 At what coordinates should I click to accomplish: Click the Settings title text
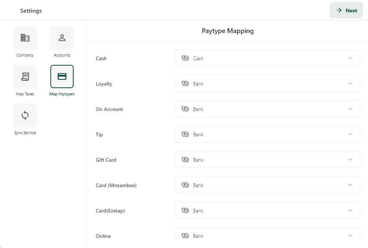(x=31, y=11)
